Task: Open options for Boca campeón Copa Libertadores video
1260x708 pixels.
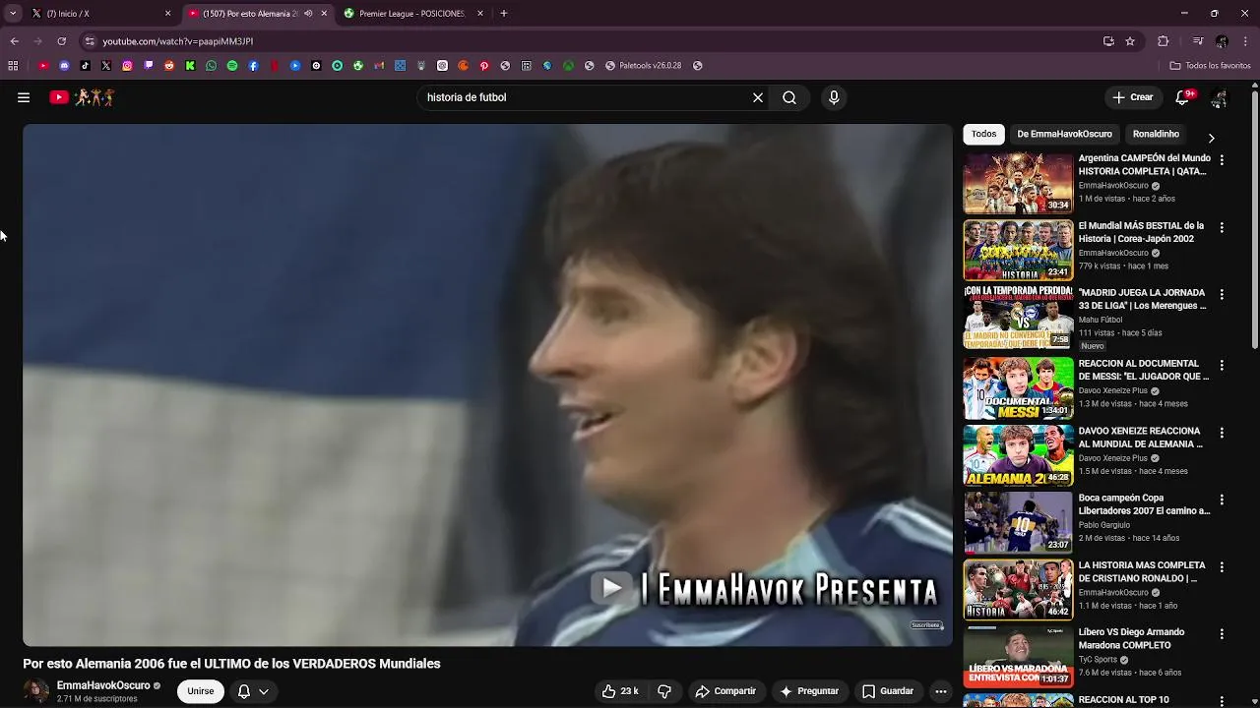Action: [1222, 500]
